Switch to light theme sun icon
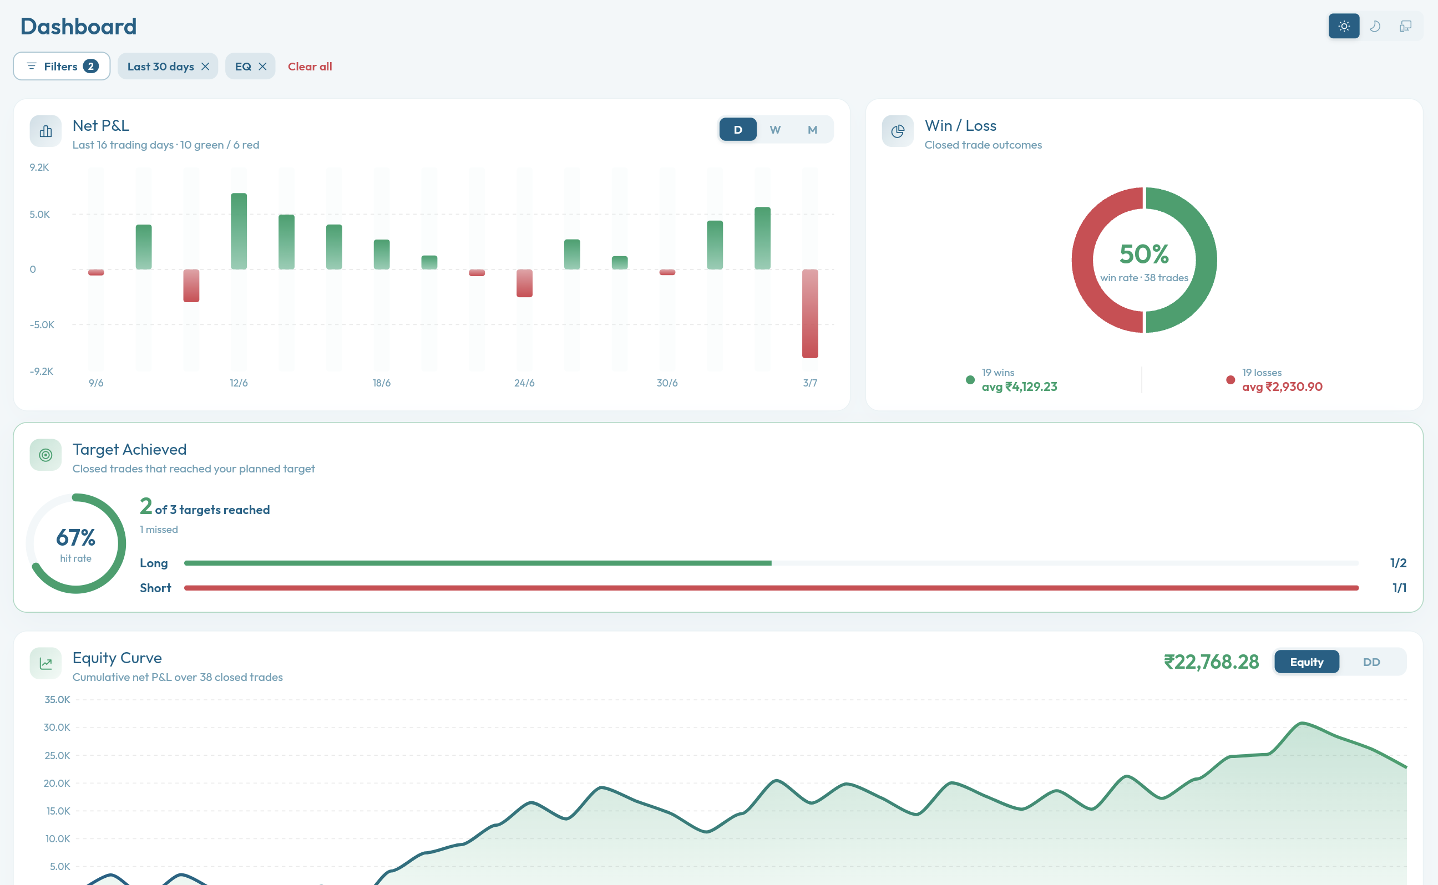 pyautogui.click(x=1344, y=27)
